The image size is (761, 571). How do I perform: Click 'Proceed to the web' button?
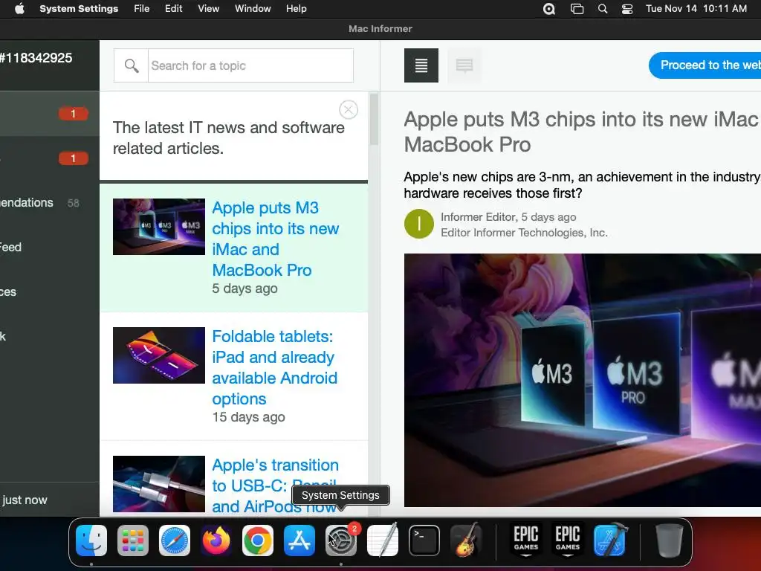click(x=705, y=65)
